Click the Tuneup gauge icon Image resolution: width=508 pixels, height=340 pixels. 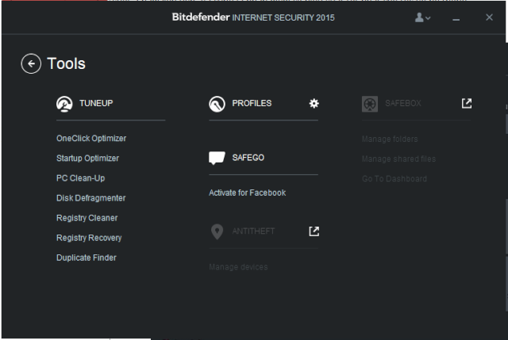click(x=64, y=104)
